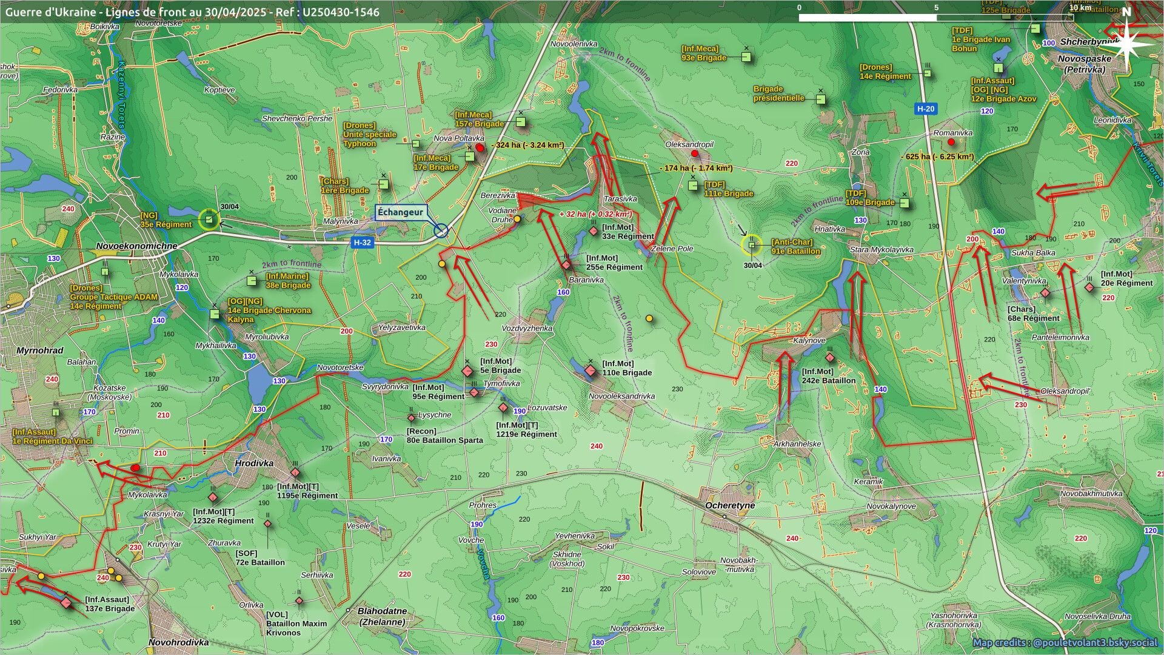Click the north compass star
Screen dimensions: 1164x655
[x=1126, y=44]
